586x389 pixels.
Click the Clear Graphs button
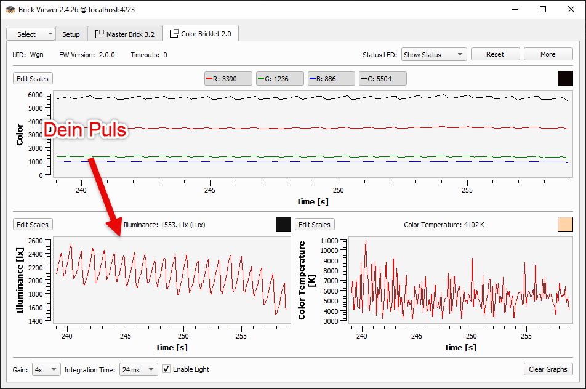(548, 369)
